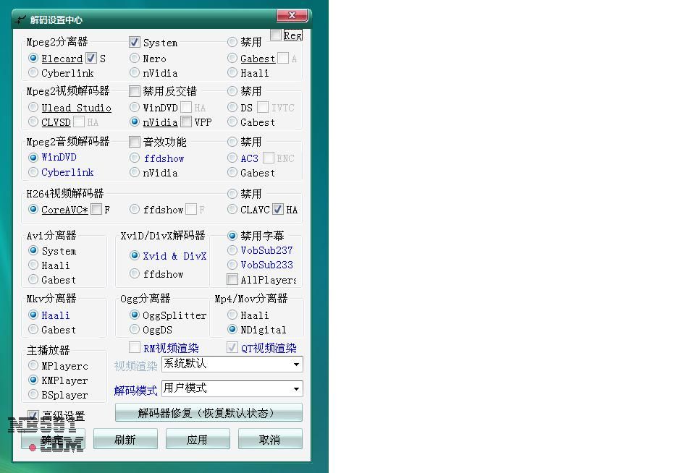Choose ffdshow for Mpeg2 audio decoder
The width and height of the screenshot is (695, 473).
135,158
